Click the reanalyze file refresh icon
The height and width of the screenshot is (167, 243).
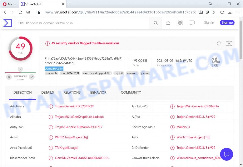coord(219,43)
